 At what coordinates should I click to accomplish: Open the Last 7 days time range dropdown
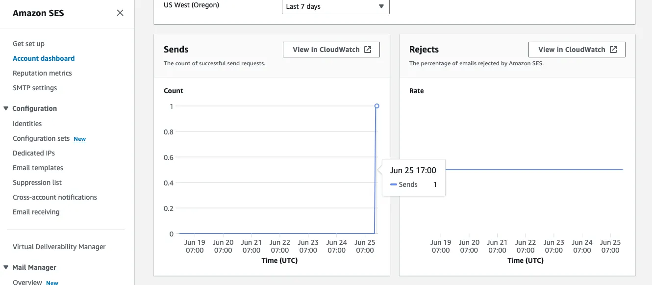click(335, 7)
